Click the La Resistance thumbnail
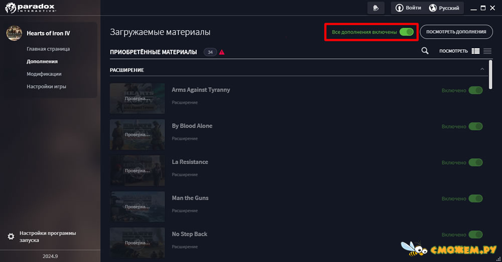Viewport: 502px width, 262px height. [137, 170]
